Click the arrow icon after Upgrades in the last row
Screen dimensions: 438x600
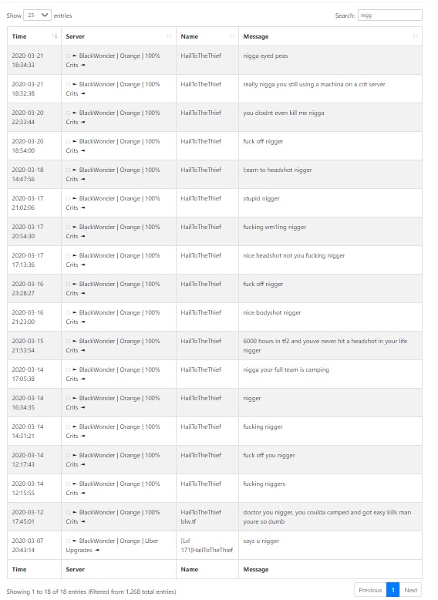(x=97, y=550)
